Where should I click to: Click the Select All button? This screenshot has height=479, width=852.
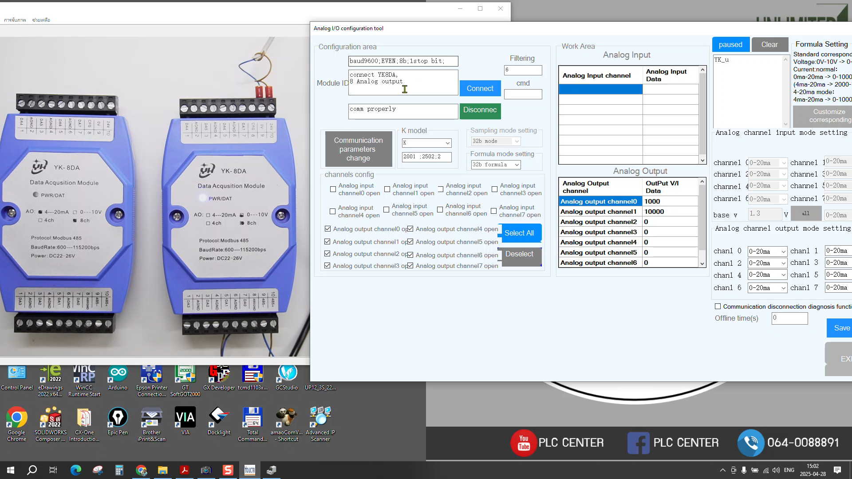520,232
